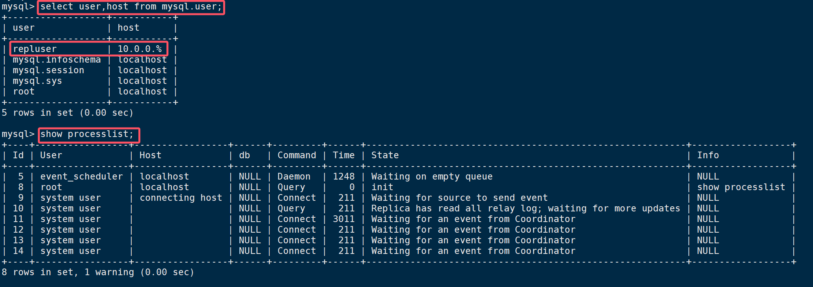This screenshot has width=813, height=287.
Task: Click the 'Command' column header
Action: tap(296, 156)
